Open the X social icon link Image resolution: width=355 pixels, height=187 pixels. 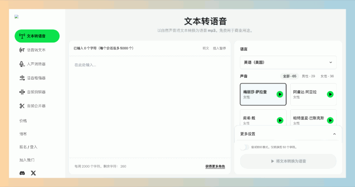tap(33, 173)
